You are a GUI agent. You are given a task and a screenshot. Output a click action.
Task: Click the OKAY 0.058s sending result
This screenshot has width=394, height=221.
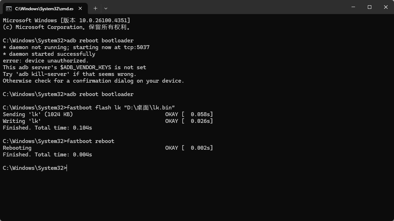click(x=189, y=114)
